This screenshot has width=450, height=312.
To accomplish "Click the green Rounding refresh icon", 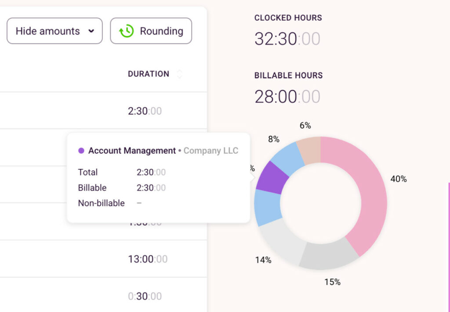I will click(126, 31).
